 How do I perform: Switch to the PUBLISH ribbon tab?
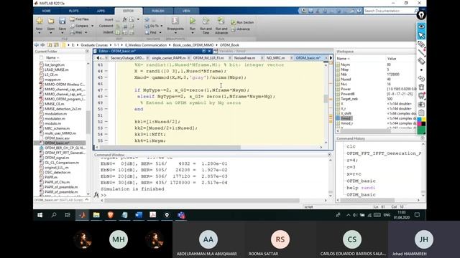pyautogui.click(x=158, y=11)
